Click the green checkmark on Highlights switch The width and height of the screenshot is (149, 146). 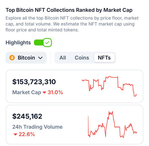click(x=47, y=43)
